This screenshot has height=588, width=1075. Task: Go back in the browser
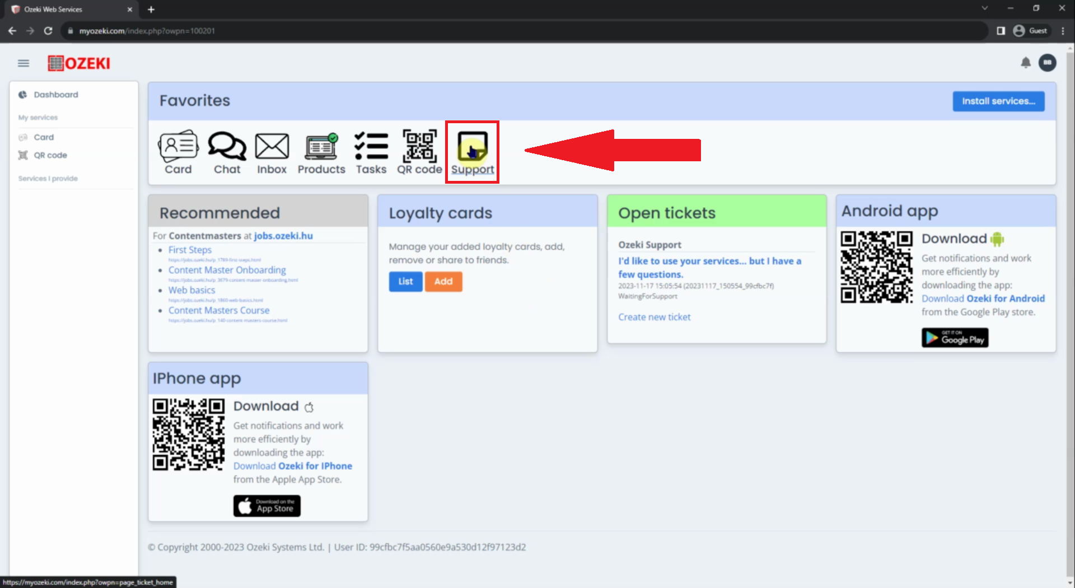12,31
